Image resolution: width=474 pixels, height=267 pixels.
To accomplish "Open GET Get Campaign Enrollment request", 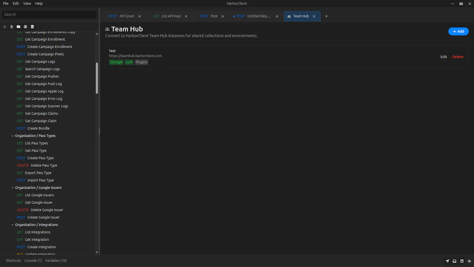I will tap(41, 39).
